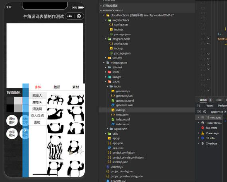
Task: Click the .eslintrc.js file icon
Action: 108,167
